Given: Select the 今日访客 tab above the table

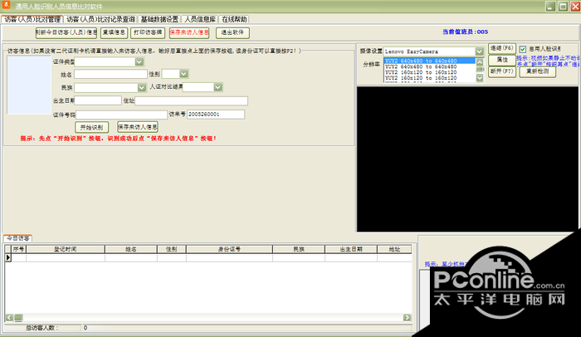Looking at the screenshot, I should coord(17,238).
